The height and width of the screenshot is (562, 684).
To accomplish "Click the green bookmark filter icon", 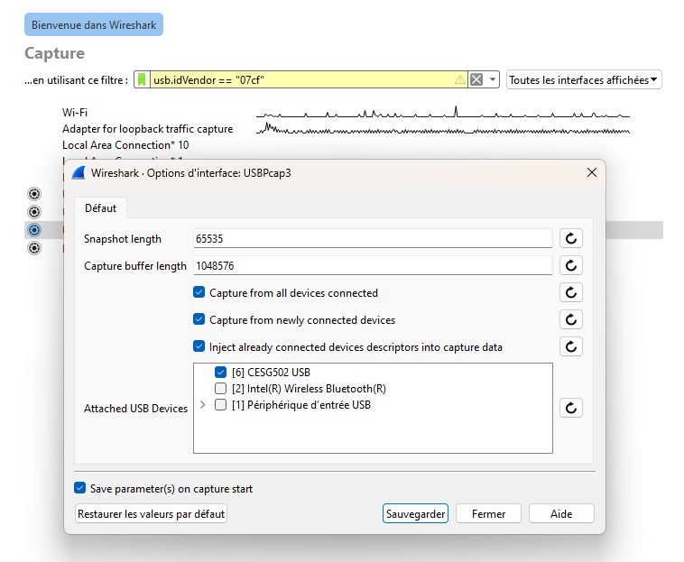I will pyautogui.click(x=143, y=80).
